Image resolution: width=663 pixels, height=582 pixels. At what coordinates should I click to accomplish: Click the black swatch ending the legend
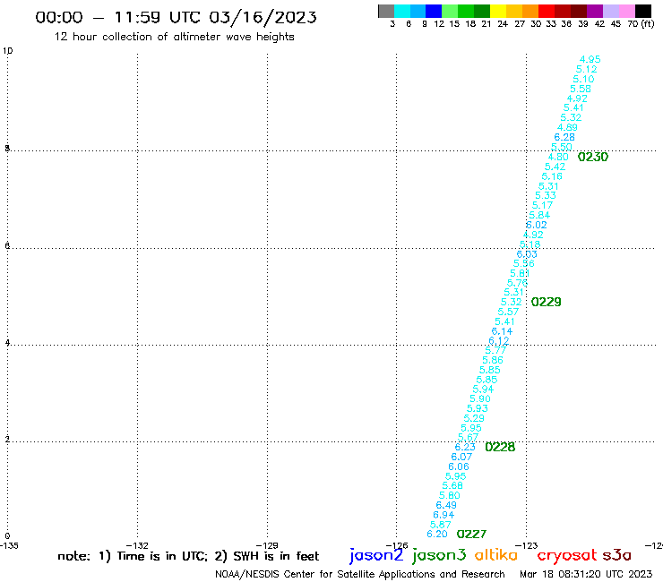pyautogui.click(x=643, y=11)
